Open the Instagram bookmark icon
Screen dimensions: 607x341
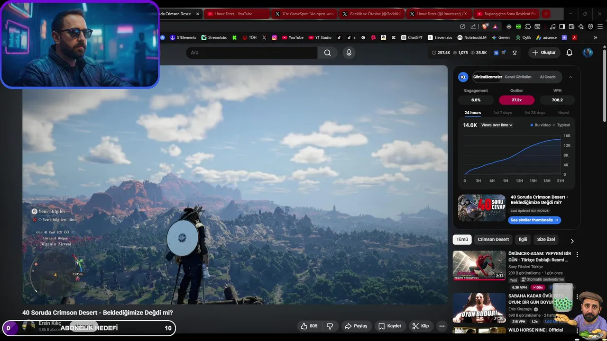coord(274,37)
